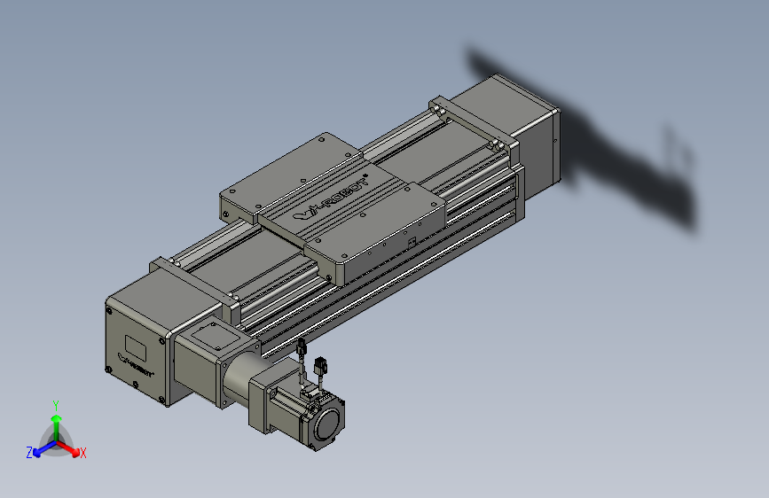
Task: Select the black cable connector nearest the rail
Action: coord(300,347)
